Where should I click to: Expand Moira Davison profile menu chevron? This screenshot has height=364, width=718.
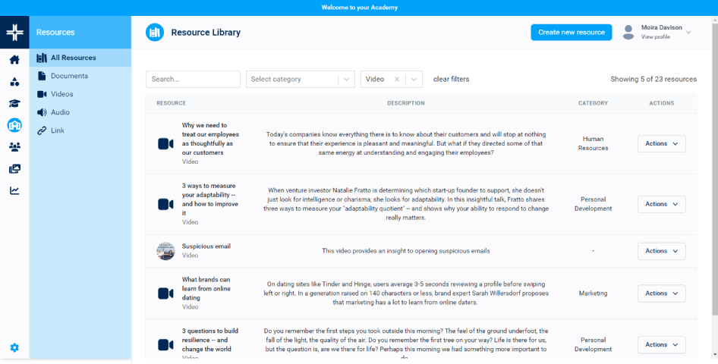click(x=688, y=33)
